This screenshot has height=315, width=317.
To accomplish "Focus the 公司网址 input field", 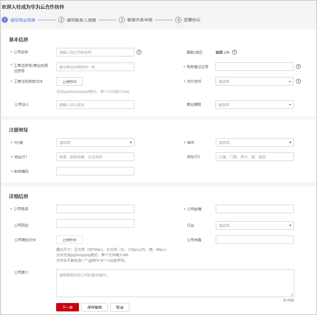I will click(95, 223).
